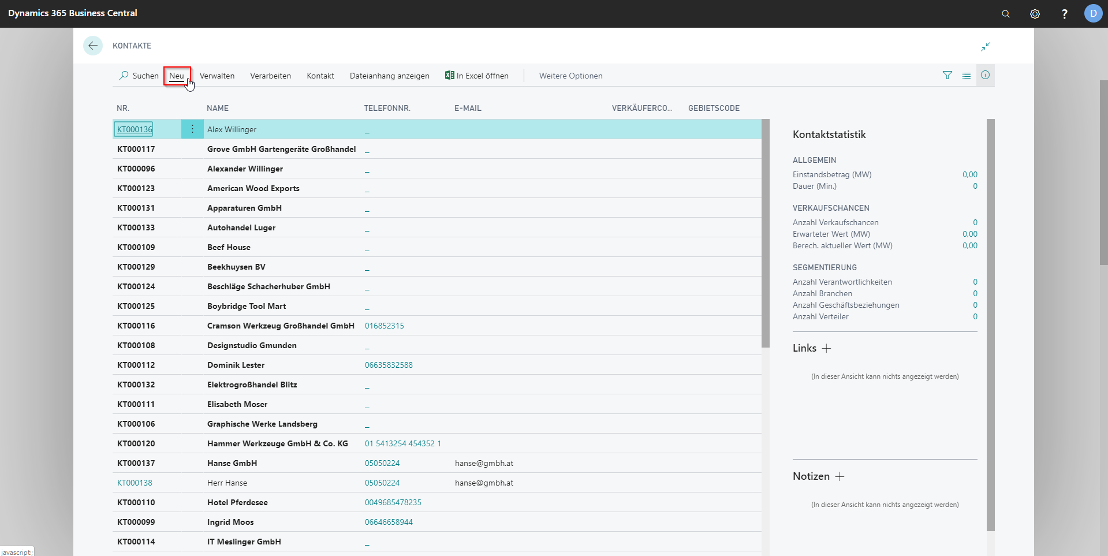Open the Kontakt menu
Image resolution: width=1108 pixels, height=556 pixels.
pyautogui.click(x=320, y=76)
